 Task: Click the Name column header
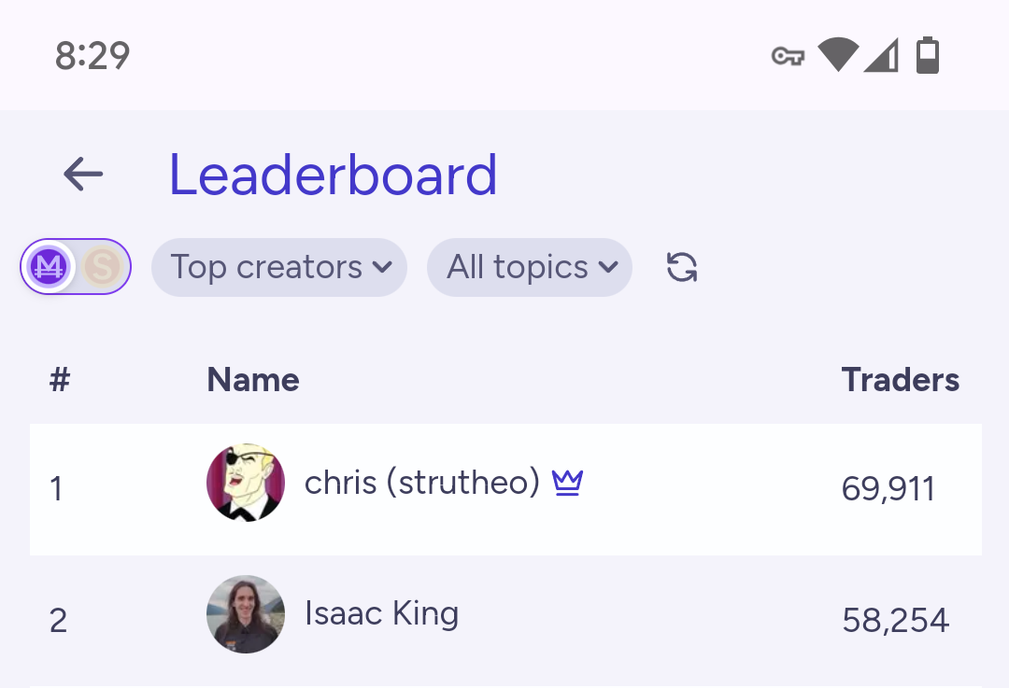[253, 380]
